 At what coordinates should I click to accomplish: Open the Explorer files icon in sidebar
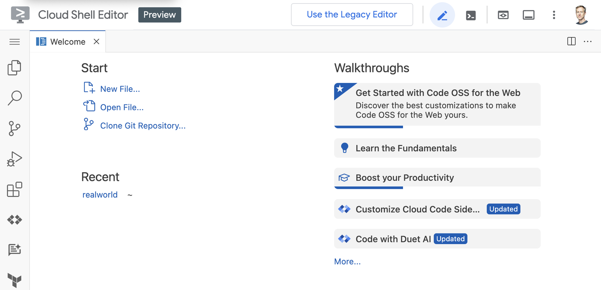tap(14, 67)
